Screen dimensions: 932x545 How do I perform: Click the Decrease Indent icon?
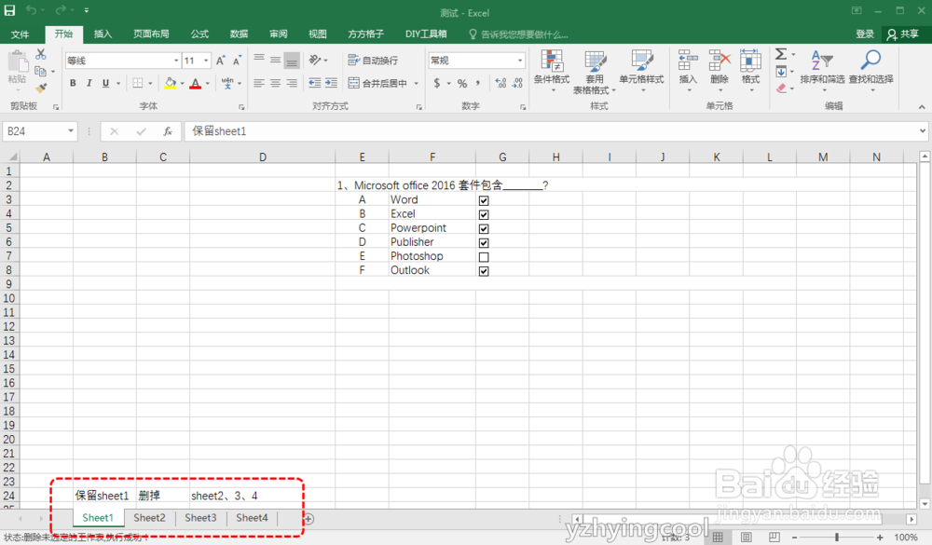click(314, 83)
